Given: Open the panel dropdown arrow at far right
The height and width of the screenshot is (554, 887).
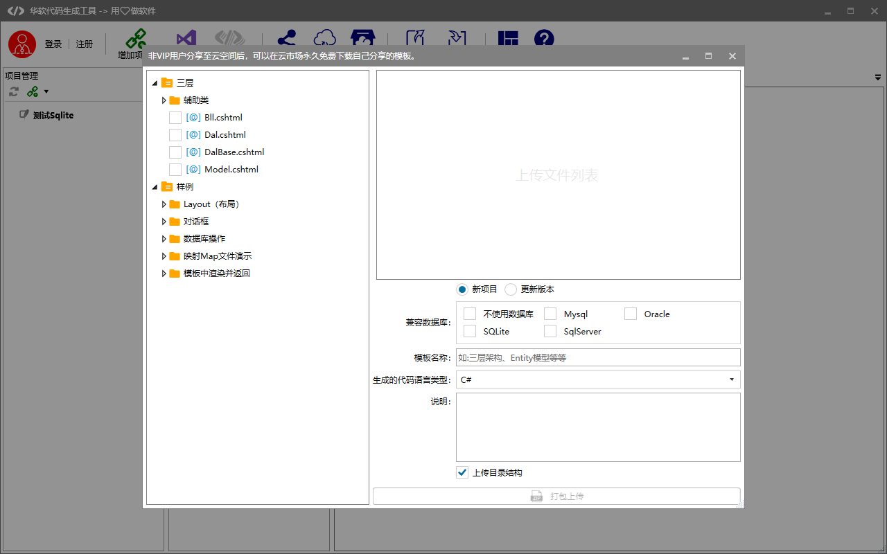Looking at the screenshot, I should point(878,78).
